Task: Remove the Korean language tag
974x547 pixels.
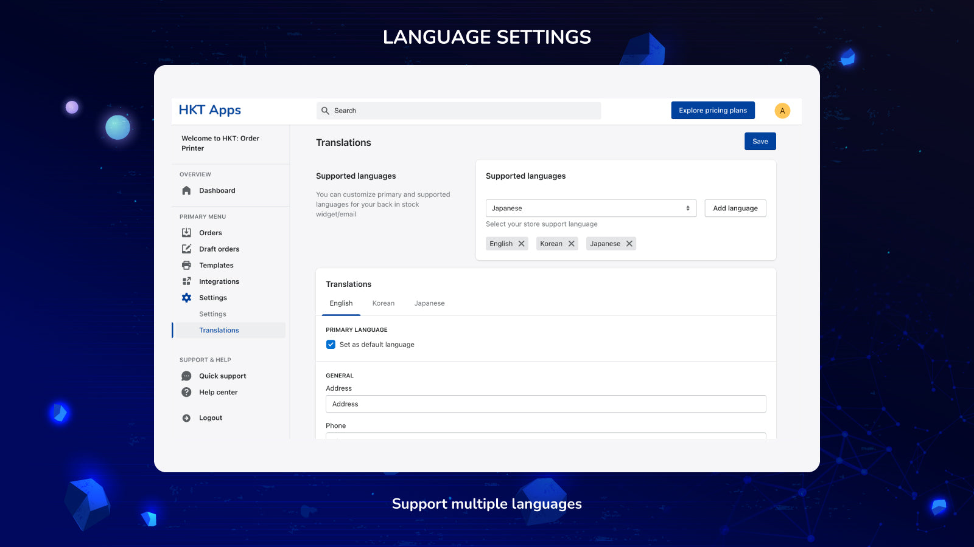Action: (x=571, y=243)
